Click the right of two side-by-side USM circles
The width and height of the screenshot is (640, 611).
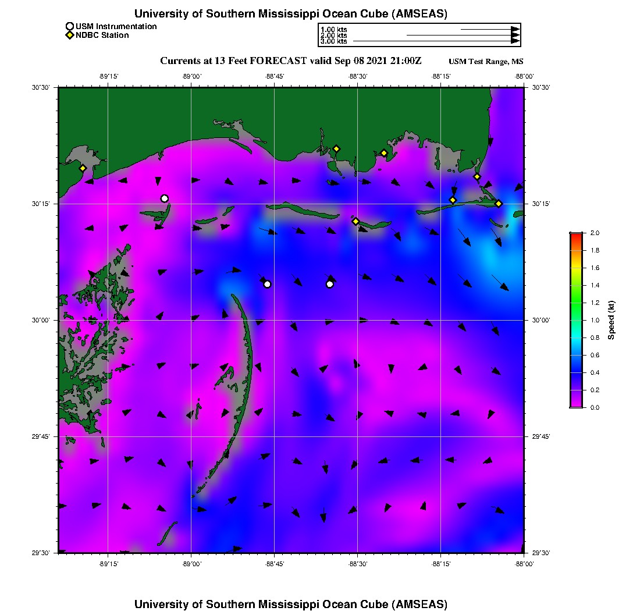coord(330,284)
